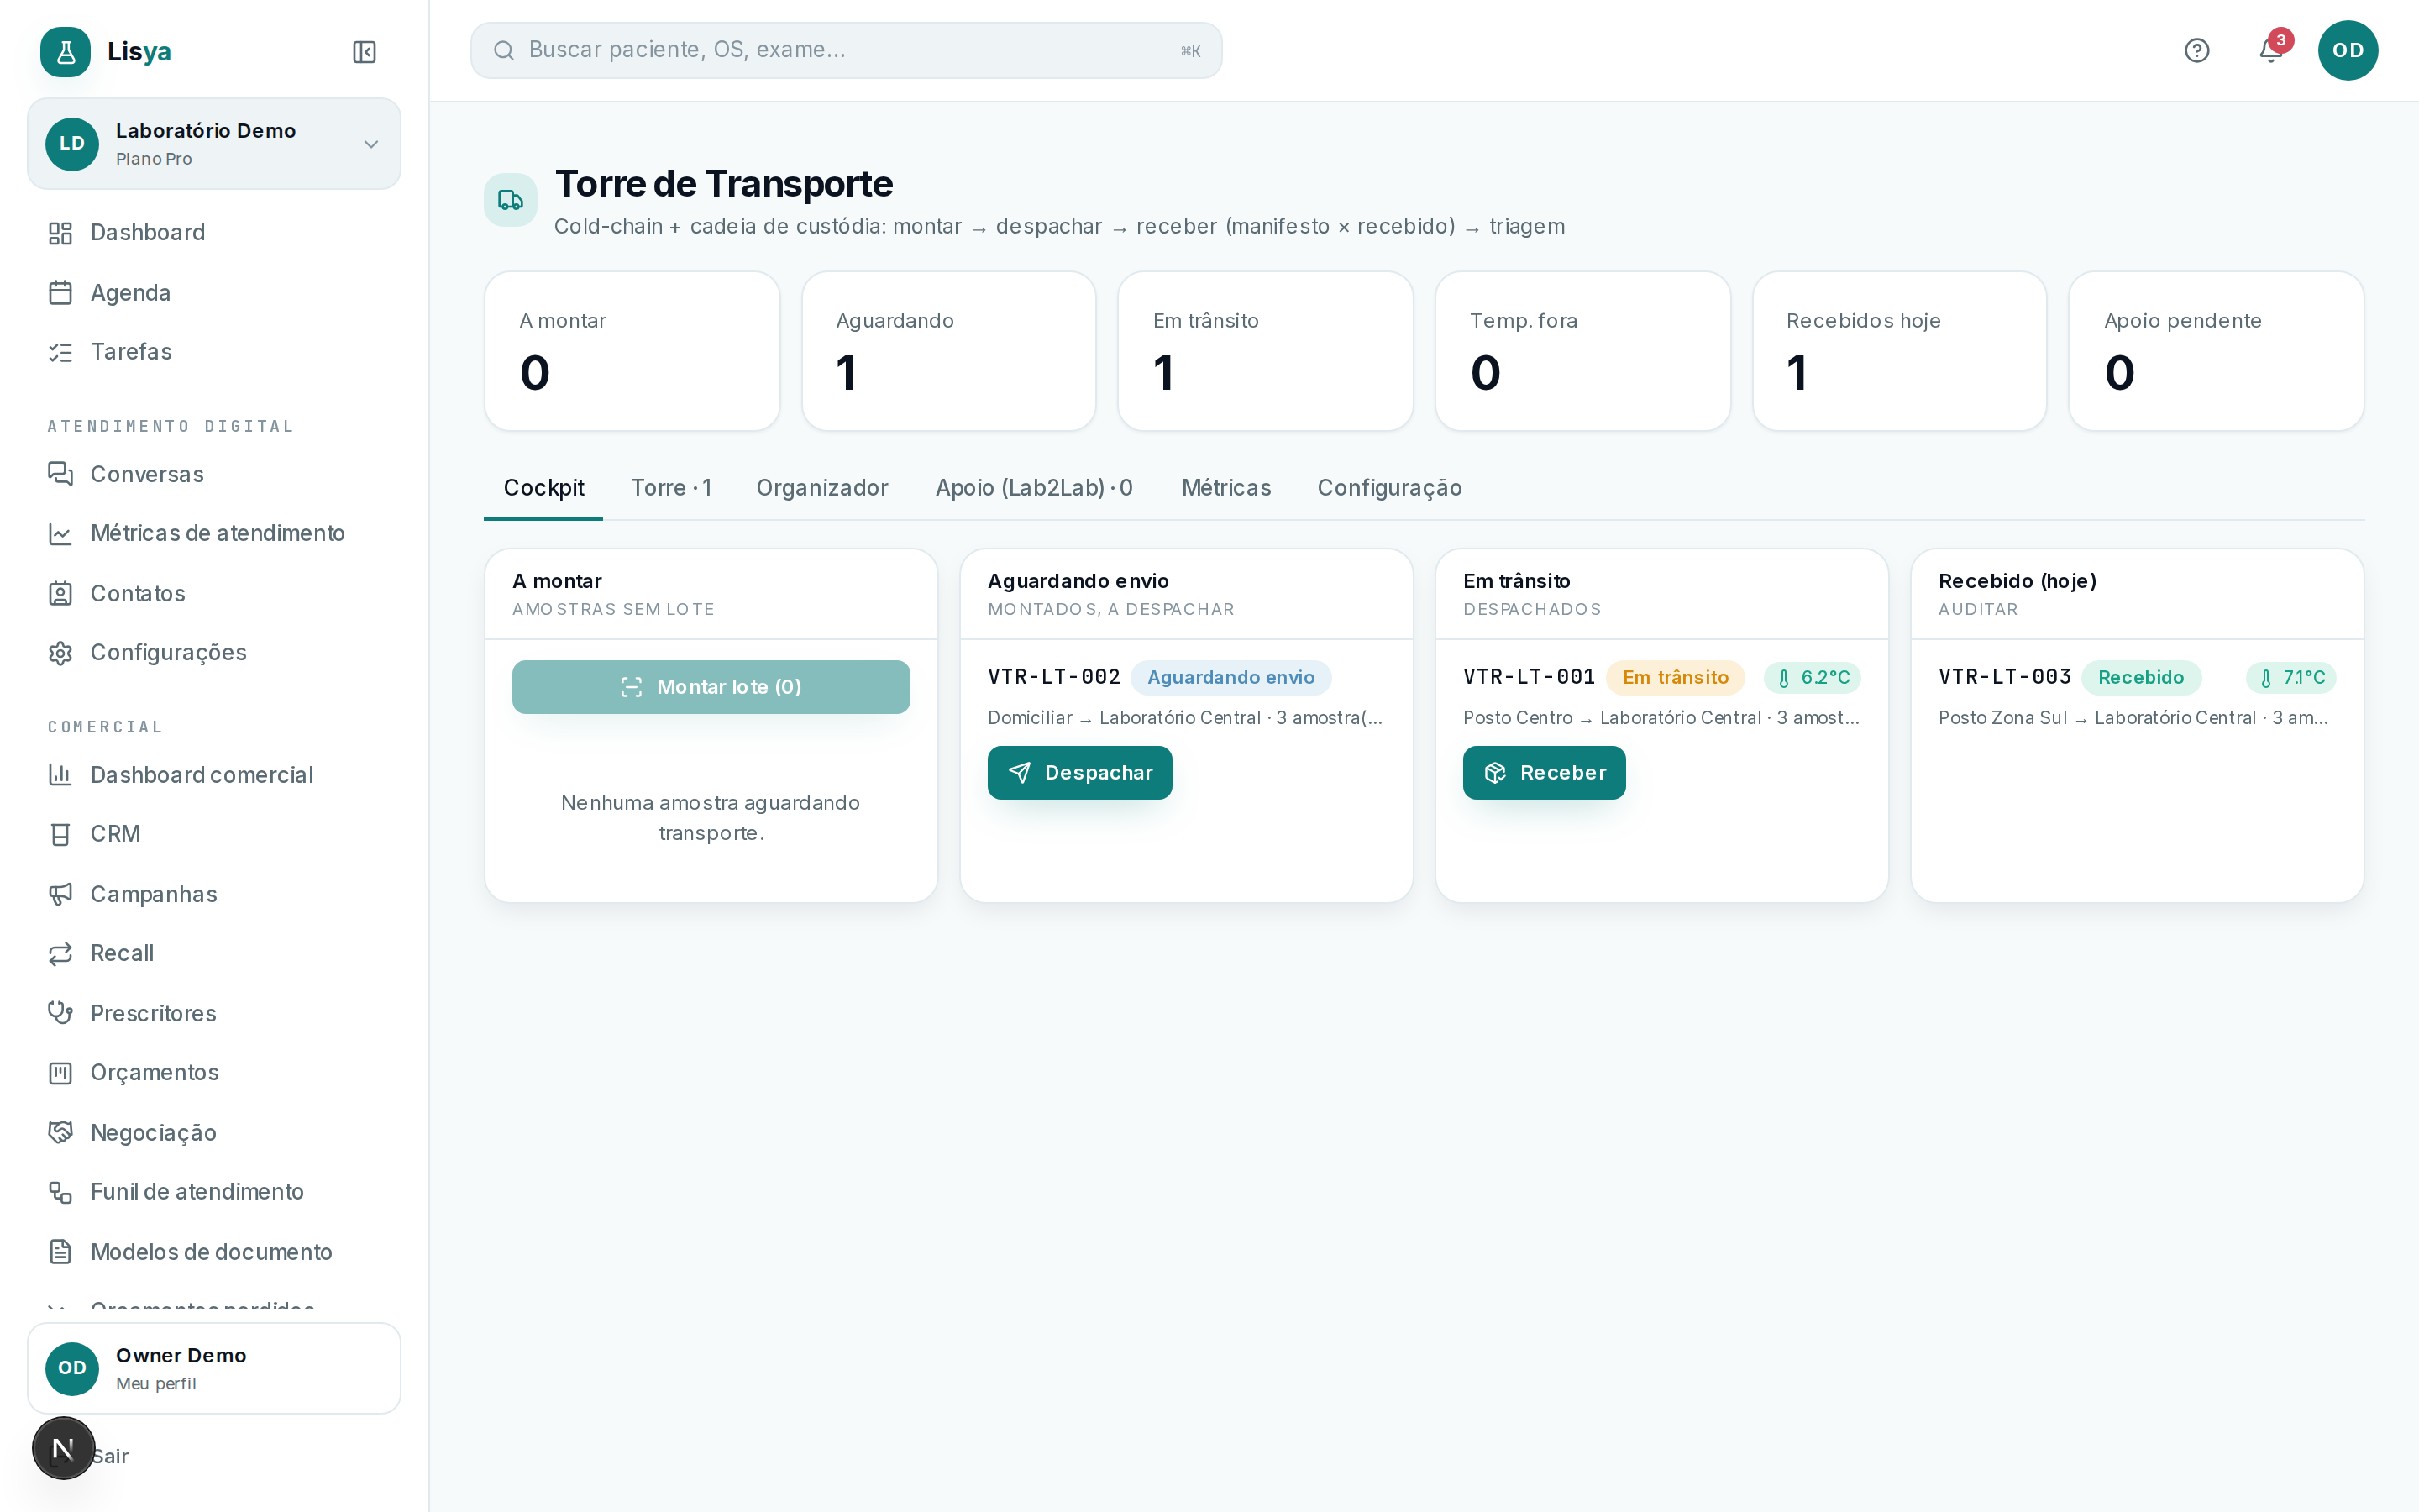Open Prescritores in the sidebar
2419x1512 pixels.
point(153,1013)
